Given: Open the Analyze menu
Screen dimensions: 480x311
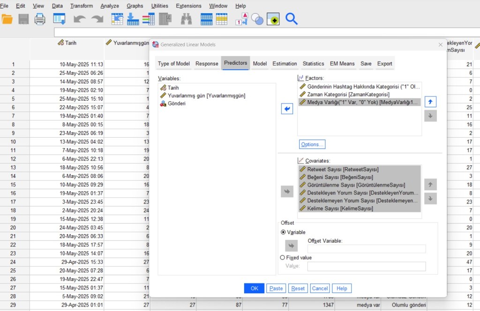Looking at the screenshot, I should click(x=110, y=6).
